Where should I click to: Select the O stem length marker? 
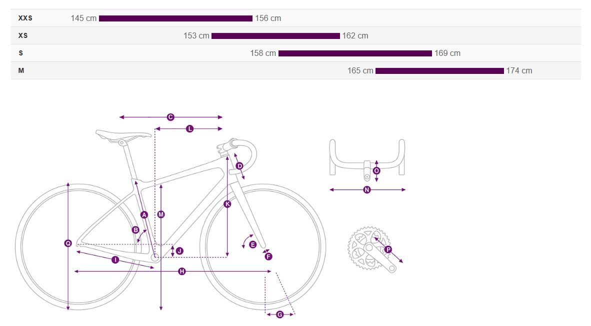pos(376,171)
